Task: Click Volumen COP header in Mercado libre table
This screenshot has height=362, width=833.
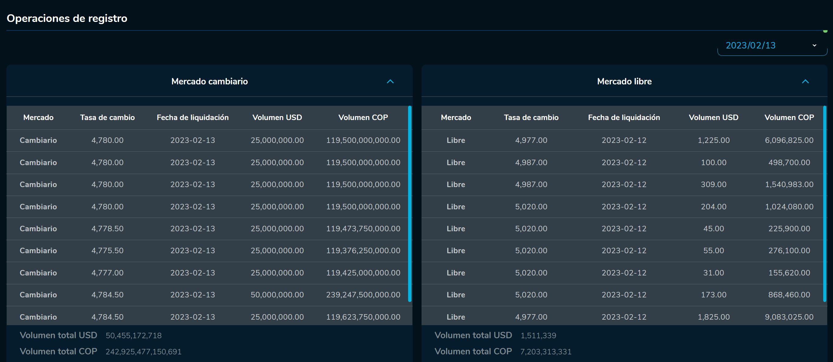Action: [789, 117]
